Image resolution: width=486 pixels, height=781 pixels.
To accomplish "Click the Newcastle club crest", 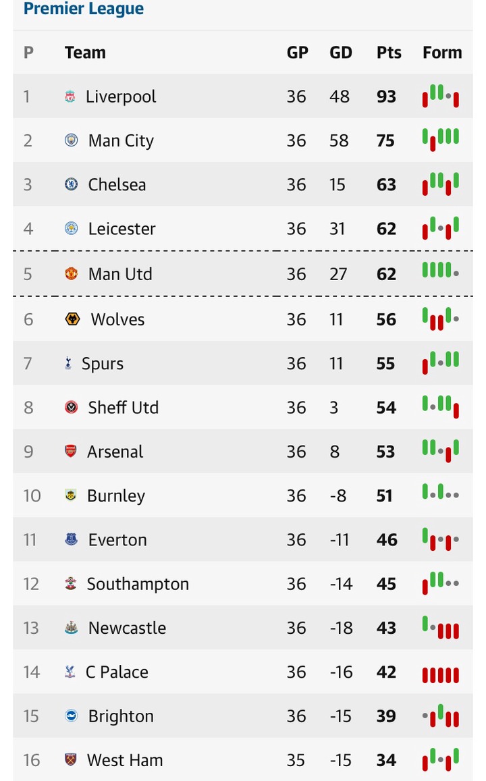I will 71,628.
